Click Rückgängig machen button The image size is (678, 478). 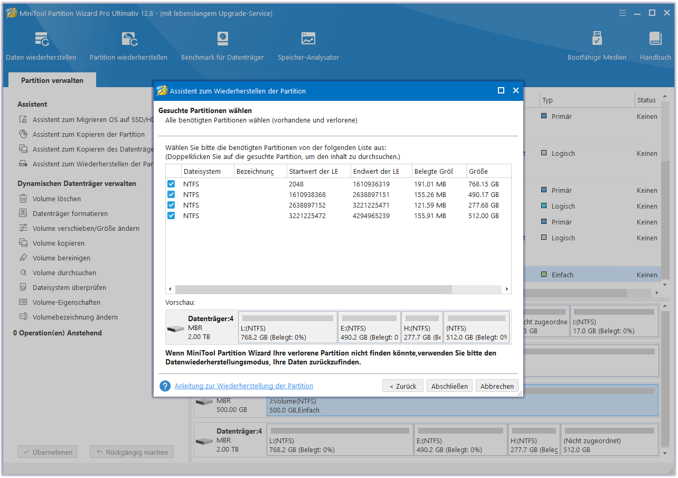click(132, 452)
